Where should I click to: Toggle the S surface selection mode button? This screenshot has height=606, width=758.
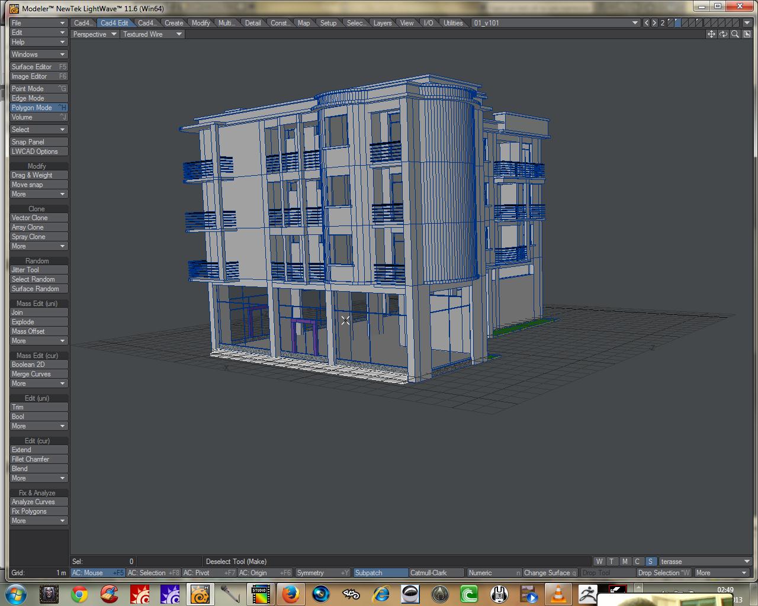650,562
